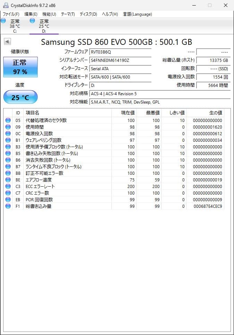234x335 pixels.
Task: Open the ヘルプ(H) menu
Action: [110, 14]
